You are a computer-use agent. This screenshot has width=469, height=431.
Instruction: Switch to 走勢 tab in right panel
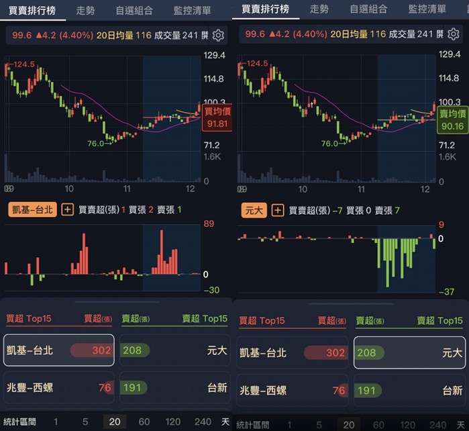319,9
